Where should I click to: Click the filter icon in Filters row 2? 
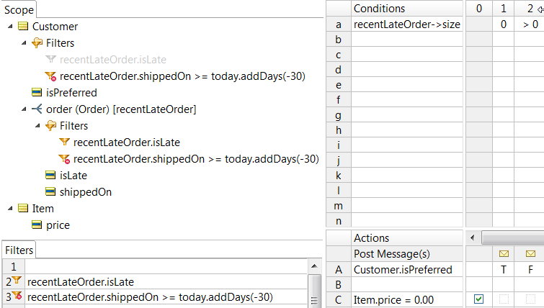[17, 280]
